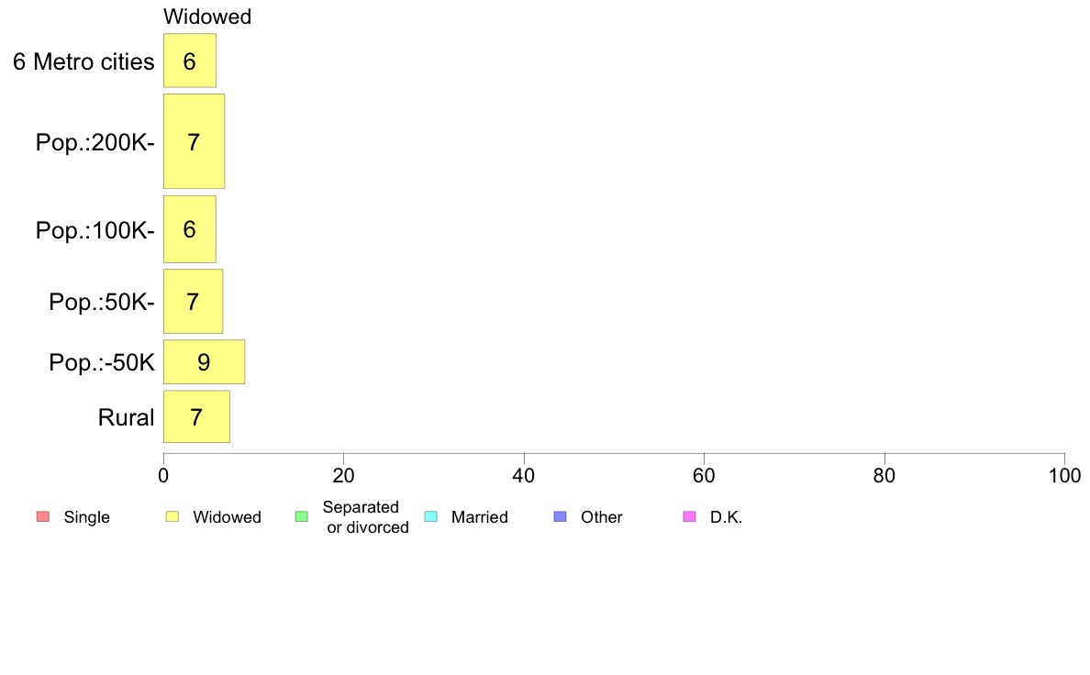The width and height of the screenshot is (1090, 675).
Task: Click the Other blue legend swatch
Action: [x=561, y=516]
